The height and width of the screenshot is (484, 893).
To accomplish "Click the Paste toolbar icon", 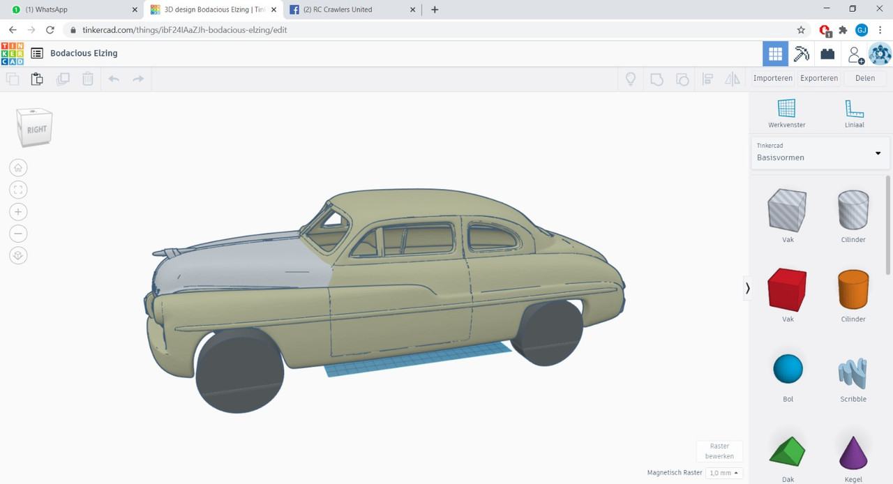I will (37, 79).
